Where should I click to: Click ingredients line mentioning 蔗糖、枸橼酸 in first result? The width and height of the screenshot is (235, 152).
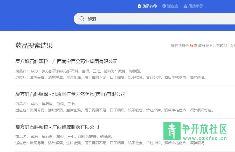click(x=79, y=71)
